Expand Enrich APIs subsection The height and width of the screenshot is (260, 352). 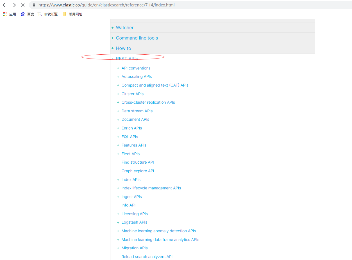pyautogui.click(x=118, y=128)
